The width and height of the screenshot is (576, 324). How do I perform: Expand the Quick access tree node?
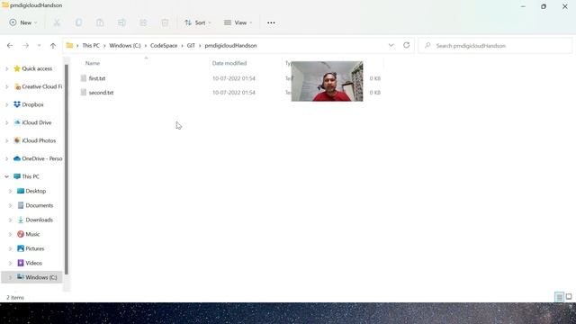6,68
